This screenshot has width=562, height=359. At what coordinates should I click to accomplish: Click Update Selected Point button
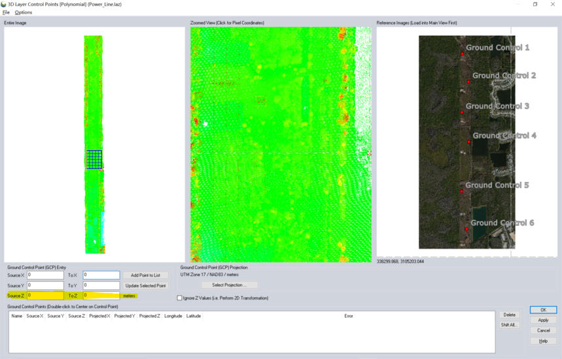tap(145, 285)
